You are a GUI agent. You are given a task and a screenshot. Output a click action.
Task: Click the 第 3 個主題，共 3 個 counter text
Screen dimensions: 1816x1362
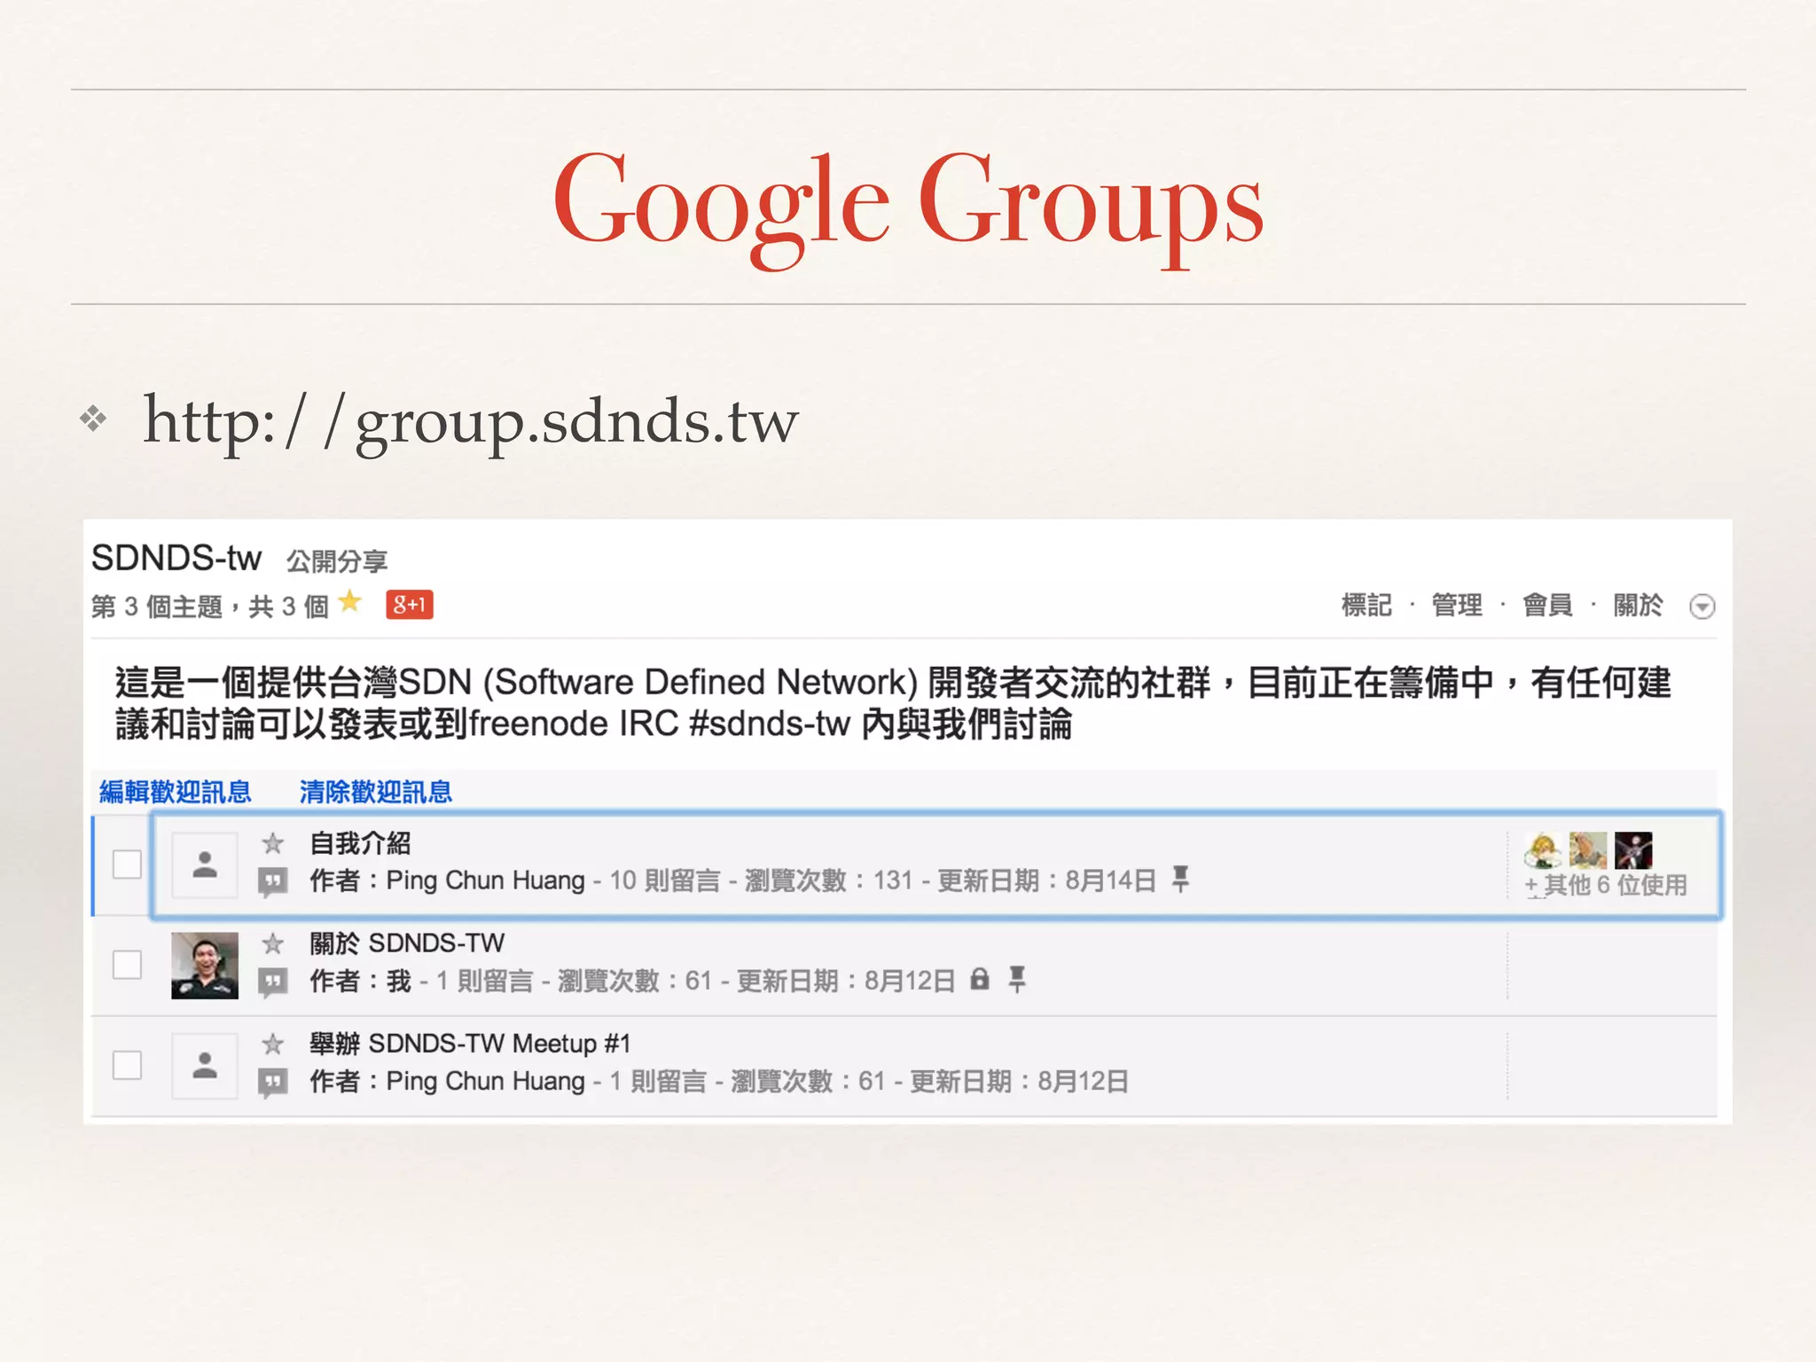pyautogui.click(x=210, y=607)
